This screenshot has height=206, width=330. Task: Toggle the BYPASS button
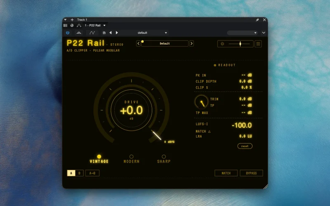click(251, 173)
